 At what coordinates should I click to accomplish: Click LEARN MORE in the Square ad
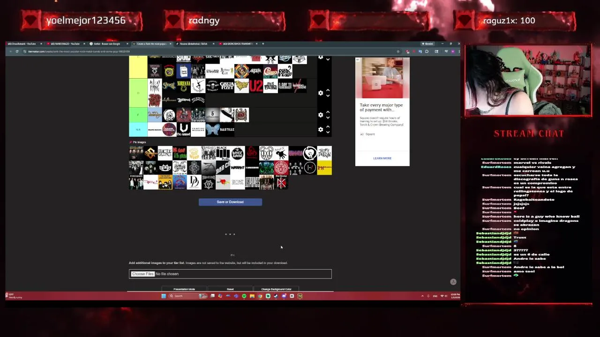382,158
